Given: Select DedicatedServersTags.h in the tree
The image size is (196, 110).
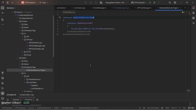Looking at the screenshot, I should tap(30, 70).
